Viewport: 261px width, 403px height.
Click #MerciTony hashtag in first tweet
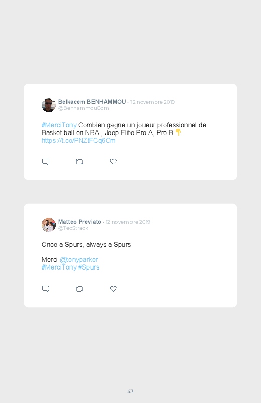(x=59, y=125)
